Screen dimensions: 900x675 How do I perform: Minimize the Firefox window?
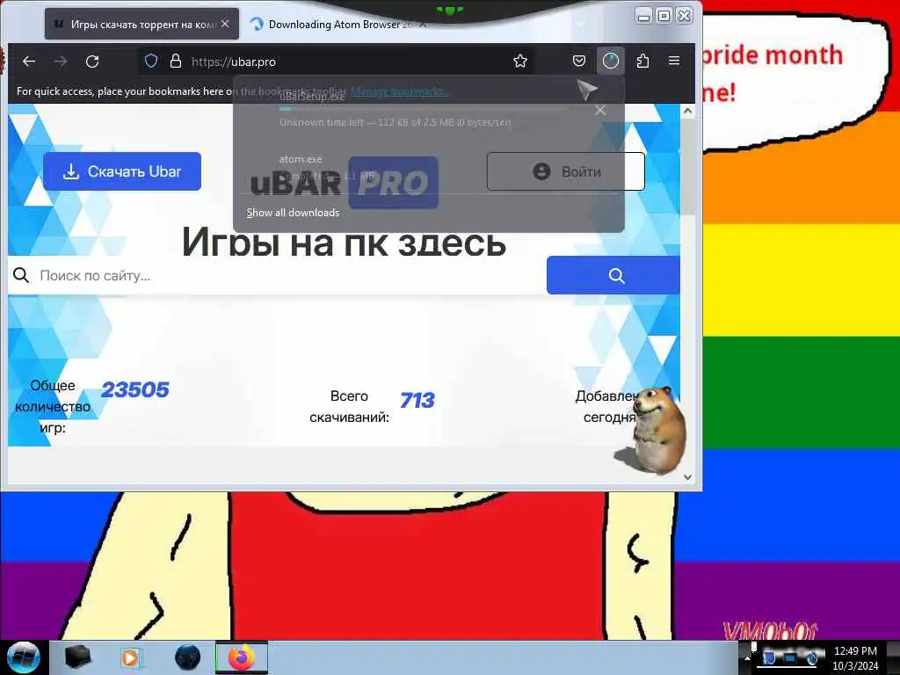pyautogui.click(x=644, y=16)
